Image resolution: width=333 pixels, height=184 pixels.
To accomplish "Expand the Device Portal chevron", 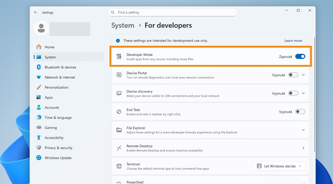I will point(303,75).
